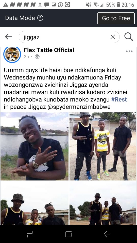The height and width of the screenshot is (243, 137).
Task: Tap Android recent apps navigation button
Action: pos(30,234)
